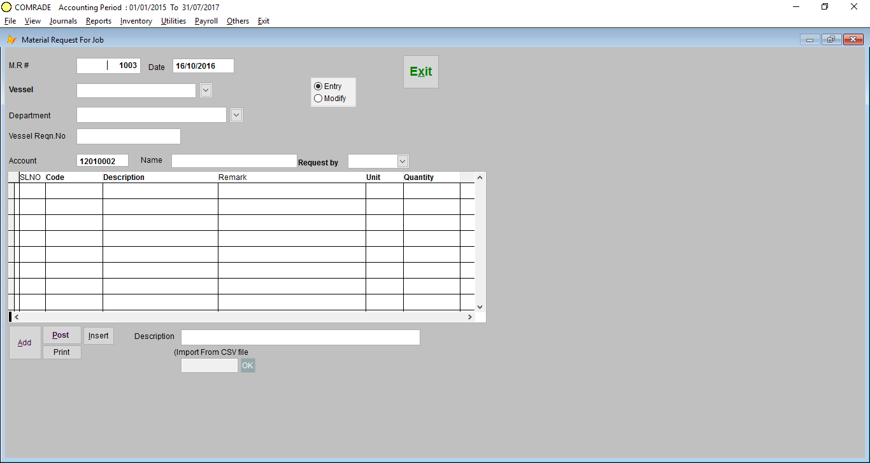Viewport: 870px width, 463px height.
Task: Click the green Exit button
Action: 420,71
